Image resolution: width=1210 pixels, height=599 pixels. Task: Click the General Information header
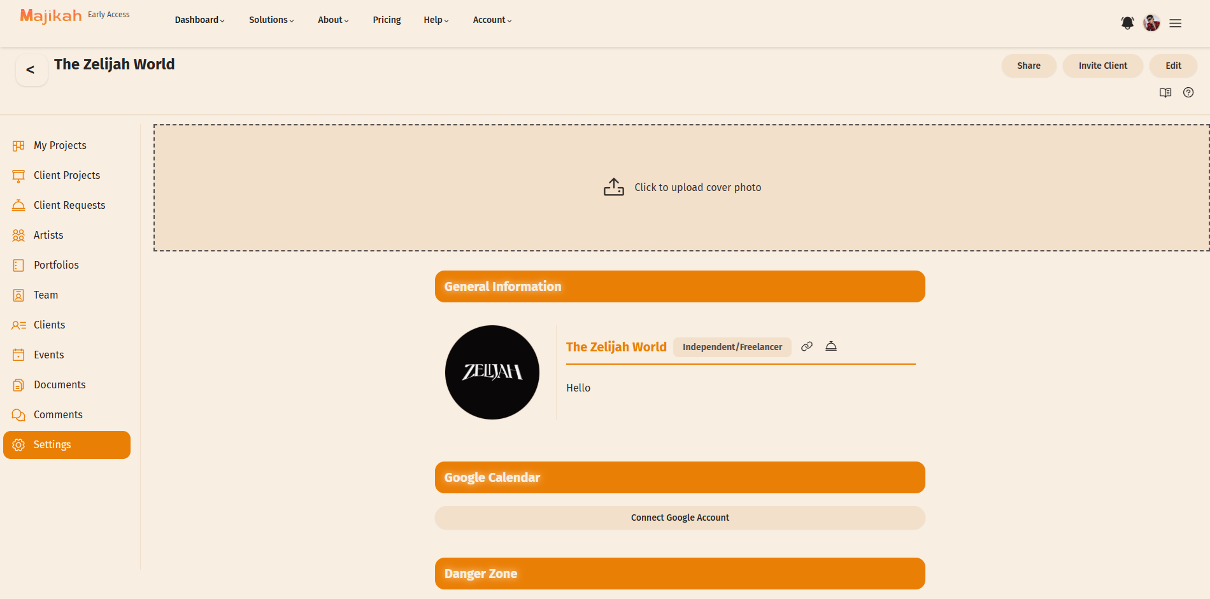tap(680, 286)
